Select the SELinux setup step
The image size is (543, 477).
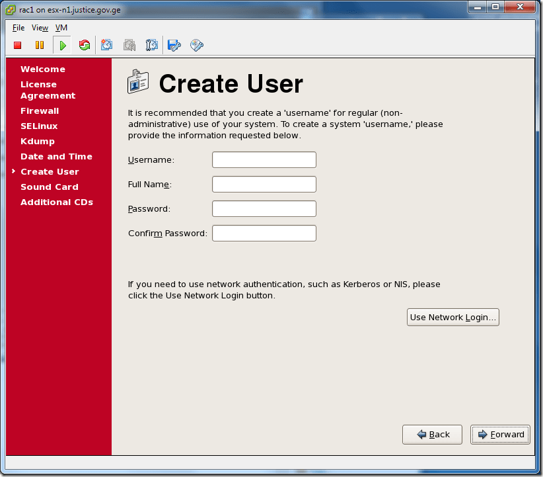[x=40, y=126]
